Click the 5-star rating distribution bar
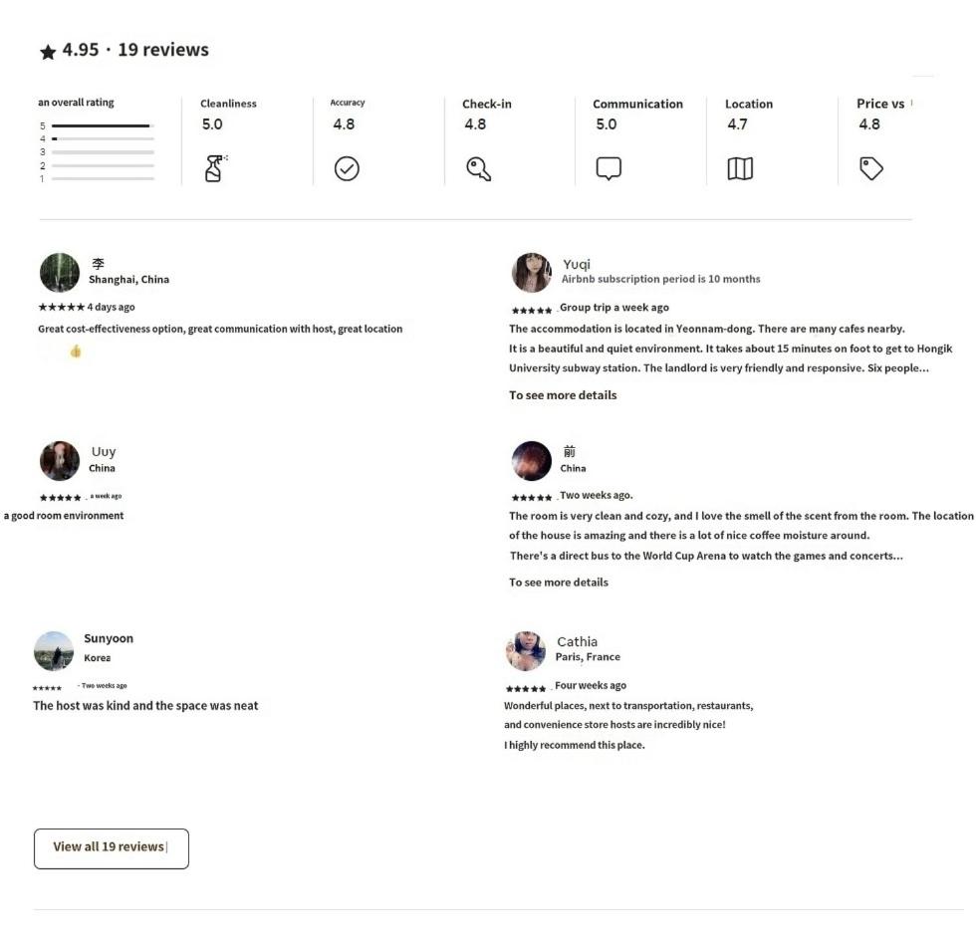The height and width of the screenshot is (948, 976). tap(103, 125)
